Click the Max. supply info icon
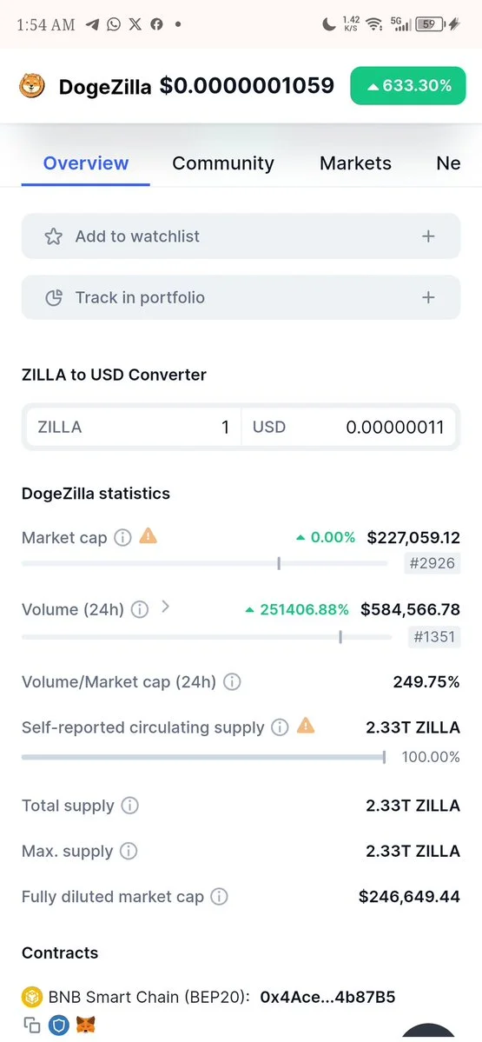 pos(129,852)
